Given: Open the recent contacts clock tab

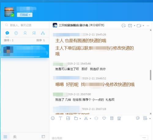Looking at the screenshot, I should point(16,33).
